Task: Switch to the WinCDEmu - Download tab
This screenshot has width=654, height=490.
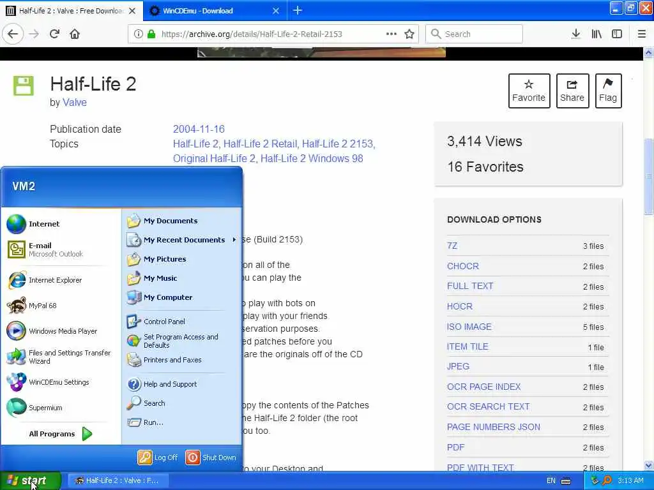Action: (215, 11)
